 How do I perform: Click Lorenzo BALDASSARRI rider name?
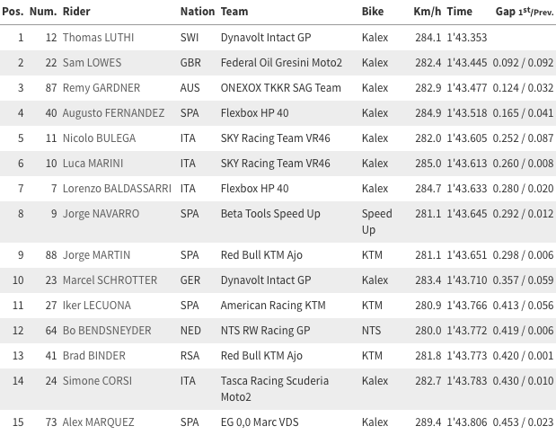(x=117, y=189)
